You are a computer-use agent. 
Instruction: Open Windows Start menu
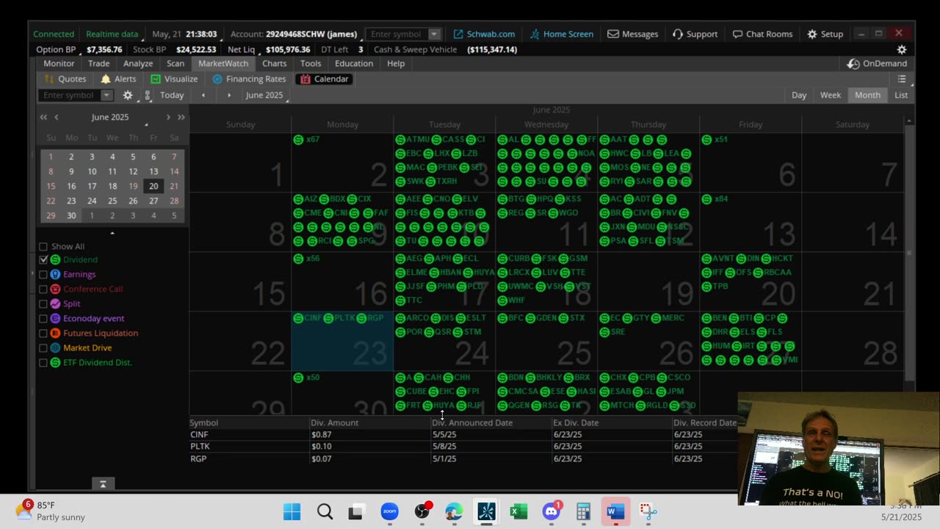tap(292, 511)
